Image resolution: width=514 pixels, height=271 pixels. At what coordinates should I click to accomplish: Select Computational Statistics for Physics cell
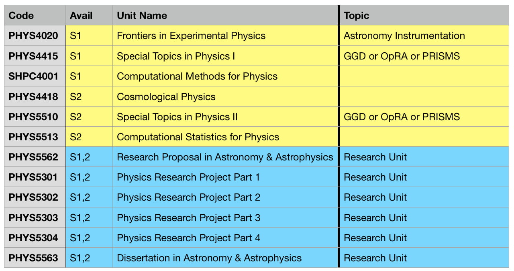[198, 137]
